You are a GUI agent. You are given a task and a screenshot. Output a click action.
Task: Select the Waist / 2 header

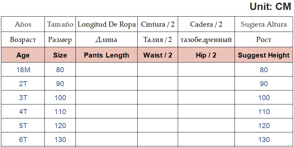158,55
